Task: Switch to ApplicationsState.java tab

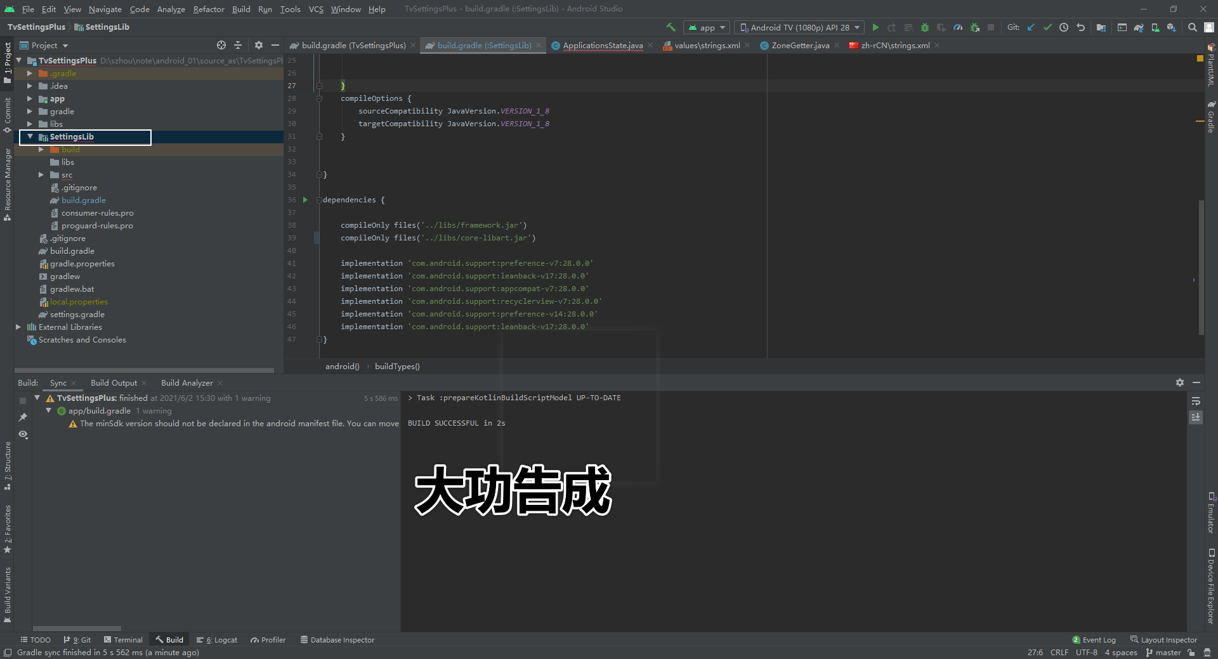Action: click(x=603, y=45)
